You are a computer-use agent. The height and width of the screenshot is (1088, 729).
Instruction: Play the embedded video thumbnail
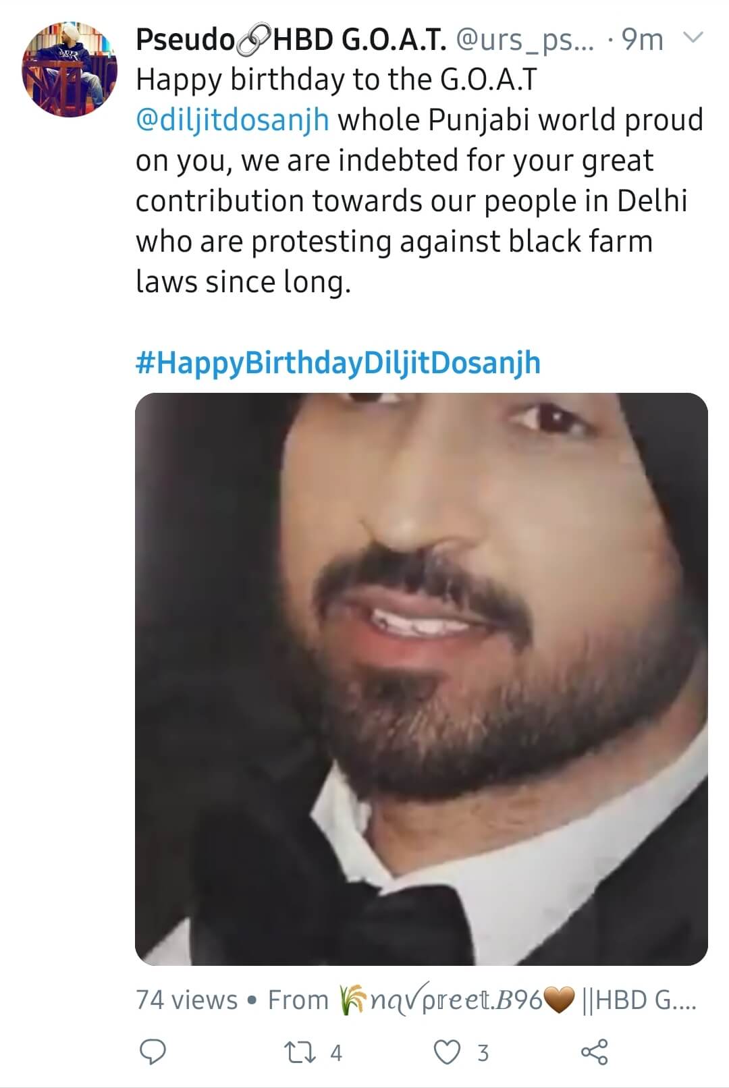coord(421,678)
